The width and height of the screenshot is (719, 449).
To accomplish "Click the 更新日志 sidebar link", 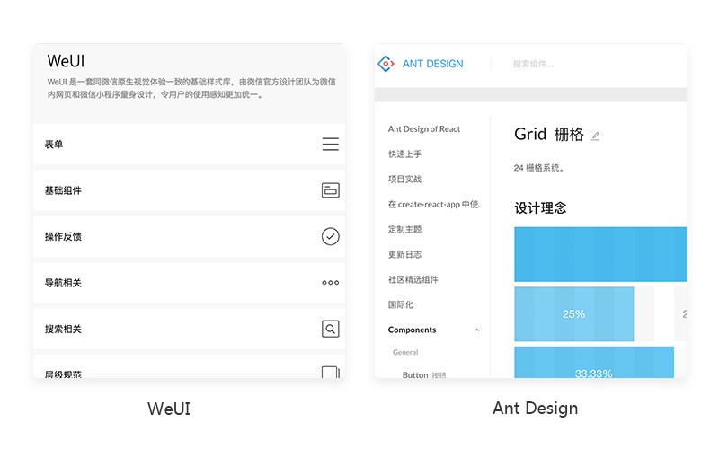I will tap(404, 255).
